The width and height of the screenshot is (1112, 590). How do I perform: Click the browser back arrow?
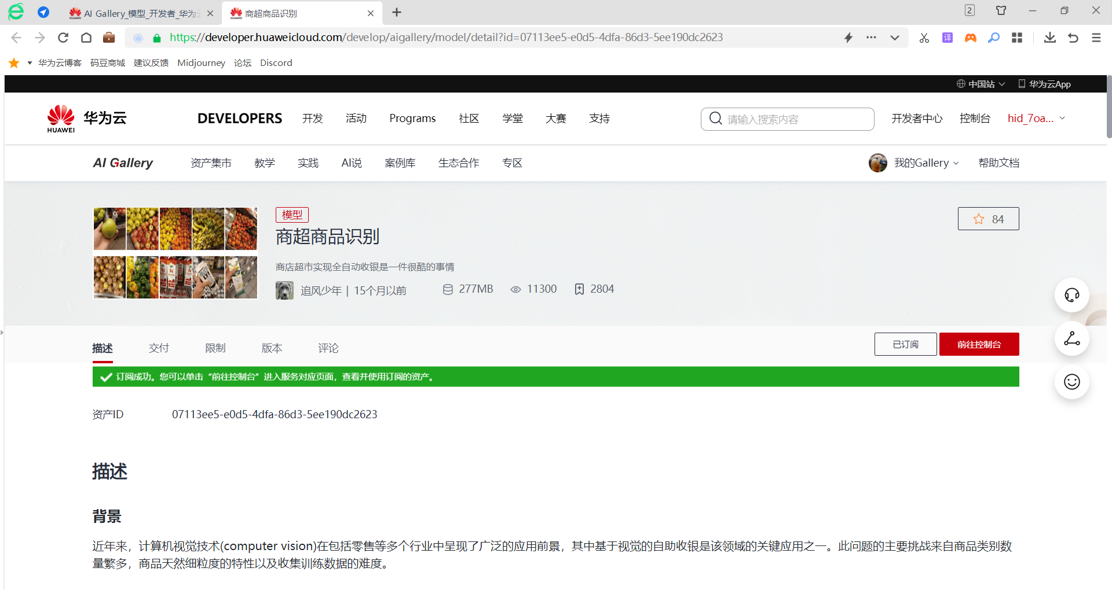click(16, 38)
